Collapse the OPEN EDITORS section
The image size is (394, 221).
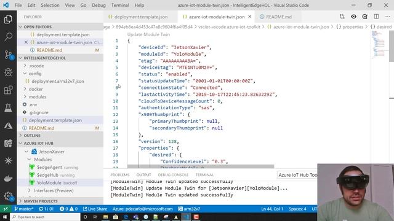click(x=60, y=27)
